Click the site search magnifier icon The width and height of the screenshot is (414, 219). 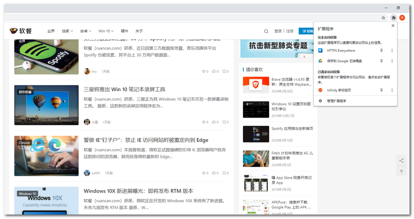tap(266, 31)
